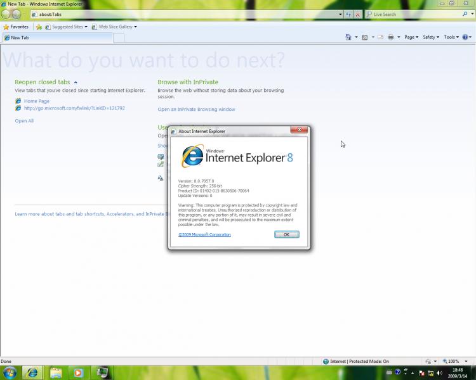Screen dimensions: 476x380
Task: Click the Refresh icon
Action: [x=348, y=14]
